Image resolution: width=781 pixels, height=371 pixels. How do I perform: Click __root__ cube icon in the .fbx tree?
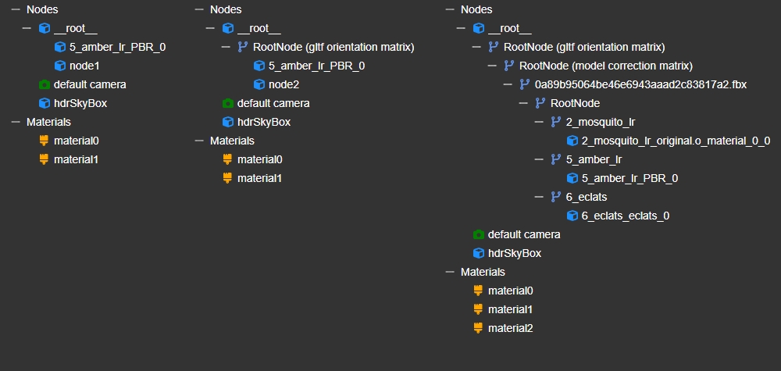coord(478,28)
